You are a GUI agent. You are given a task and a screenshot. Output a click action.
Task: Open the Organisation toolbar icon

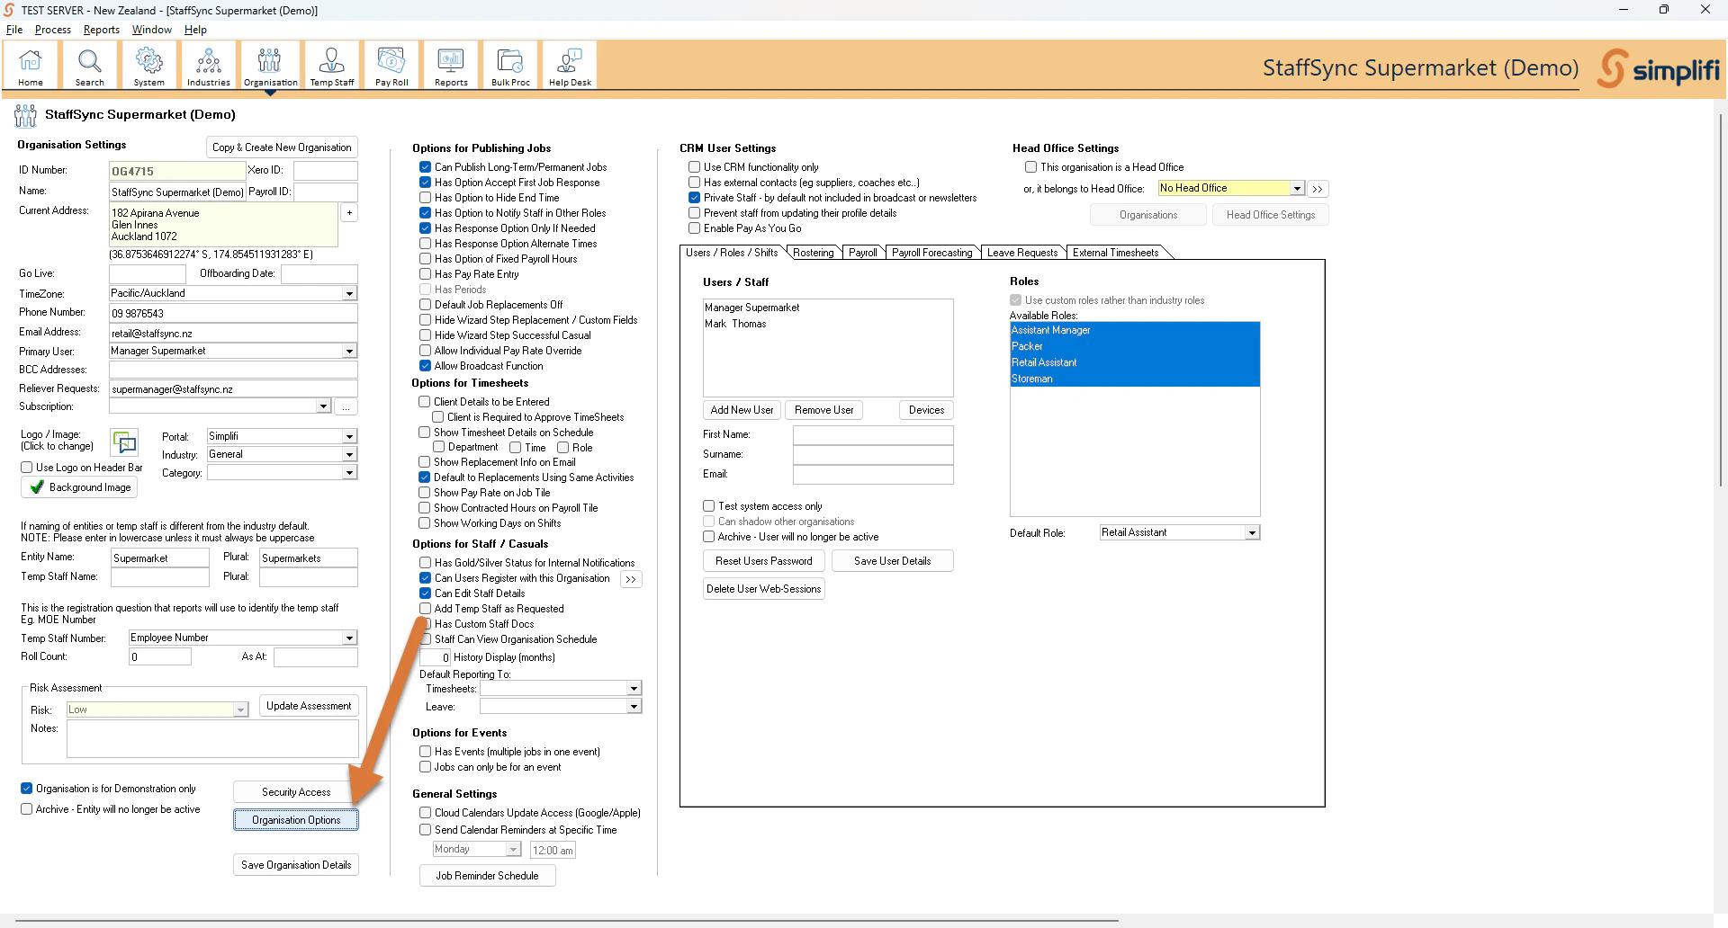tap(270, 66)
